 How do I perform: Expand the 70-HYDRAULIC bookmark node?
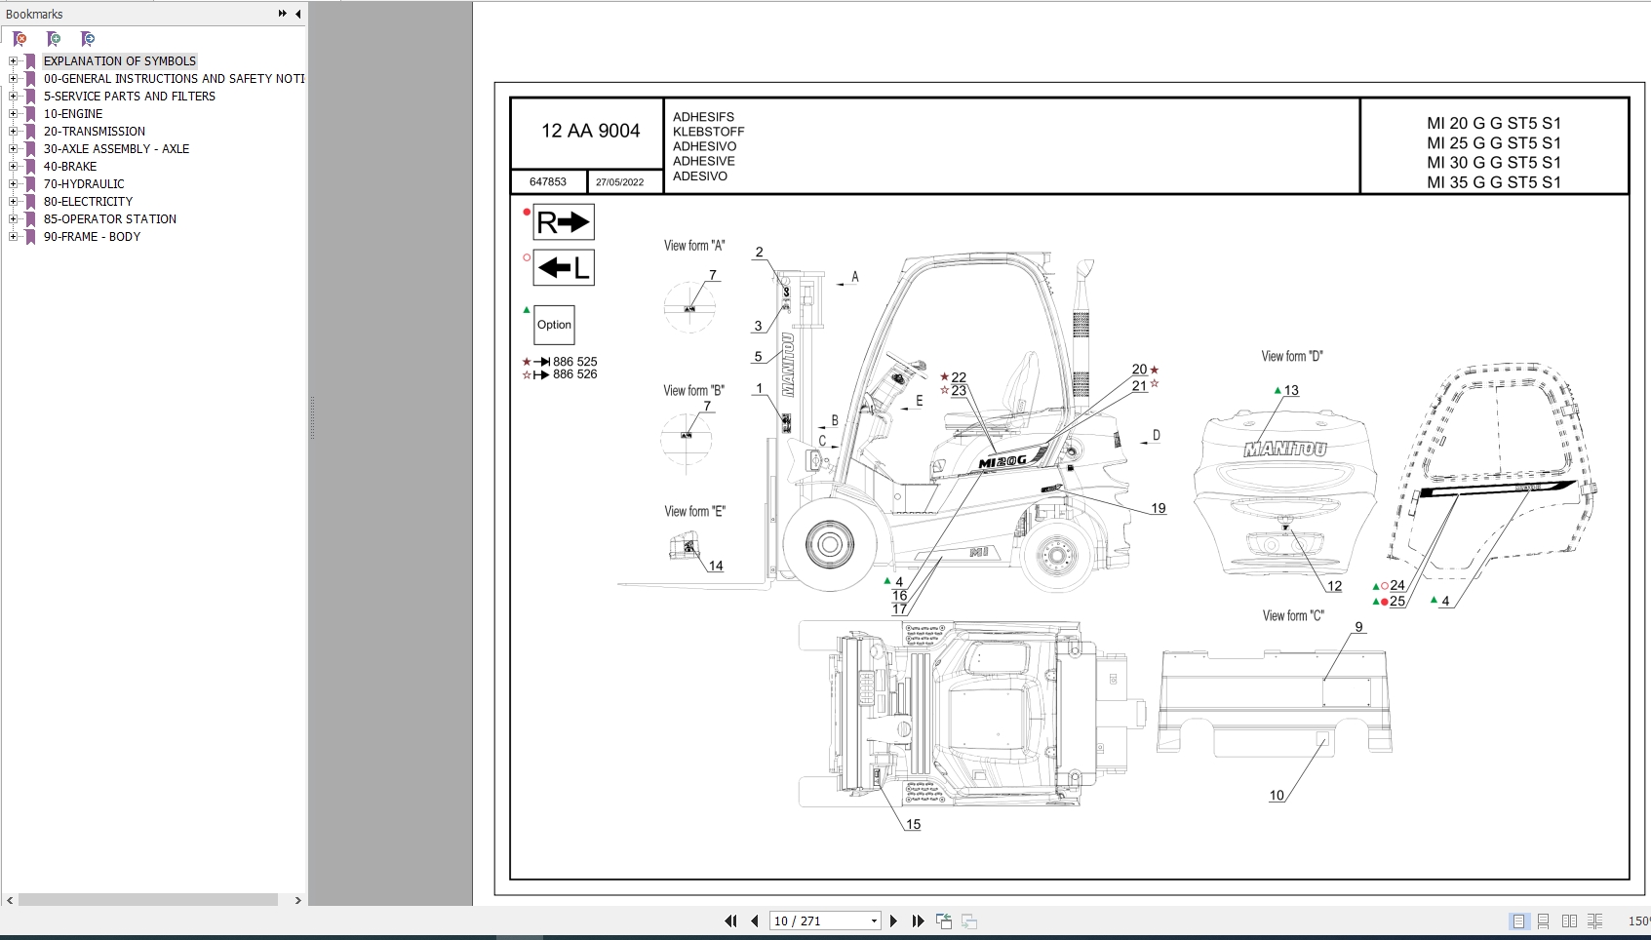coord(14,183)
